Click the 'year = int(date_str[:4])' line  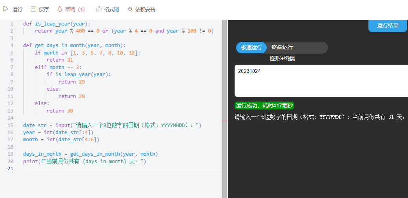click(x=58, y=133)
